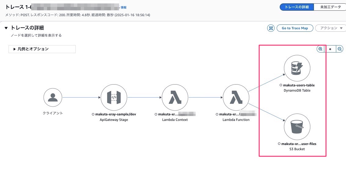Select the Lambda Function node icon

pos(236,97)
